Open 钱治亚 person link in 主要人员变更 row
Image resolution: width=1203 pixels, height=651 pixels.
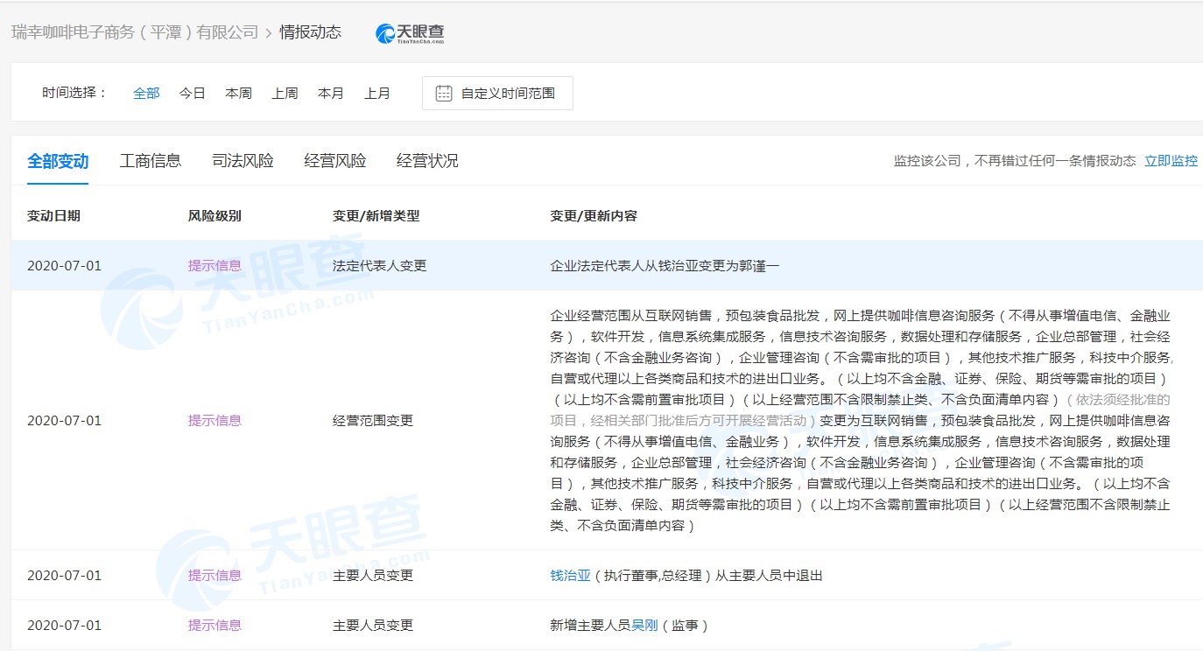click(x=570, y=575)
